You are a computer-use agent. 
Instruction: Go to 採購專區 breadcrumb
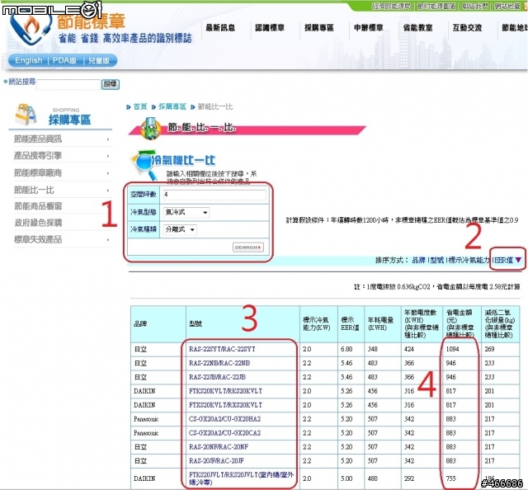pyautogui.click(x=172, y=106)
